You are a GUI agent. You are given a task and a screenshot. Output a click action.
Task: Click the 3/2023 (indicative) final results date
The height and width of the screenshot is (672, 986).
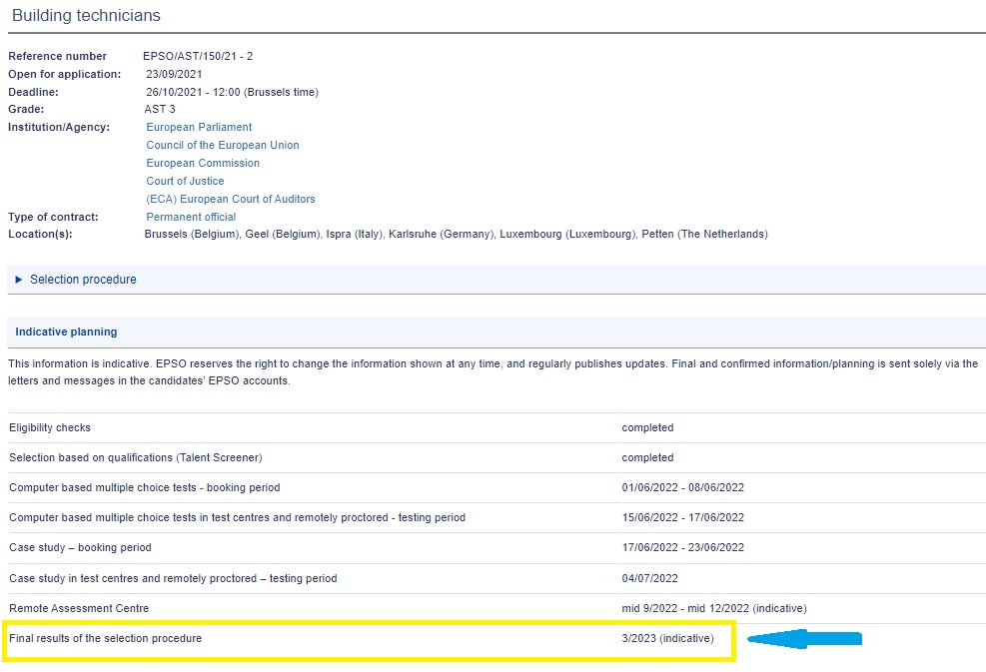pos(667,638)
